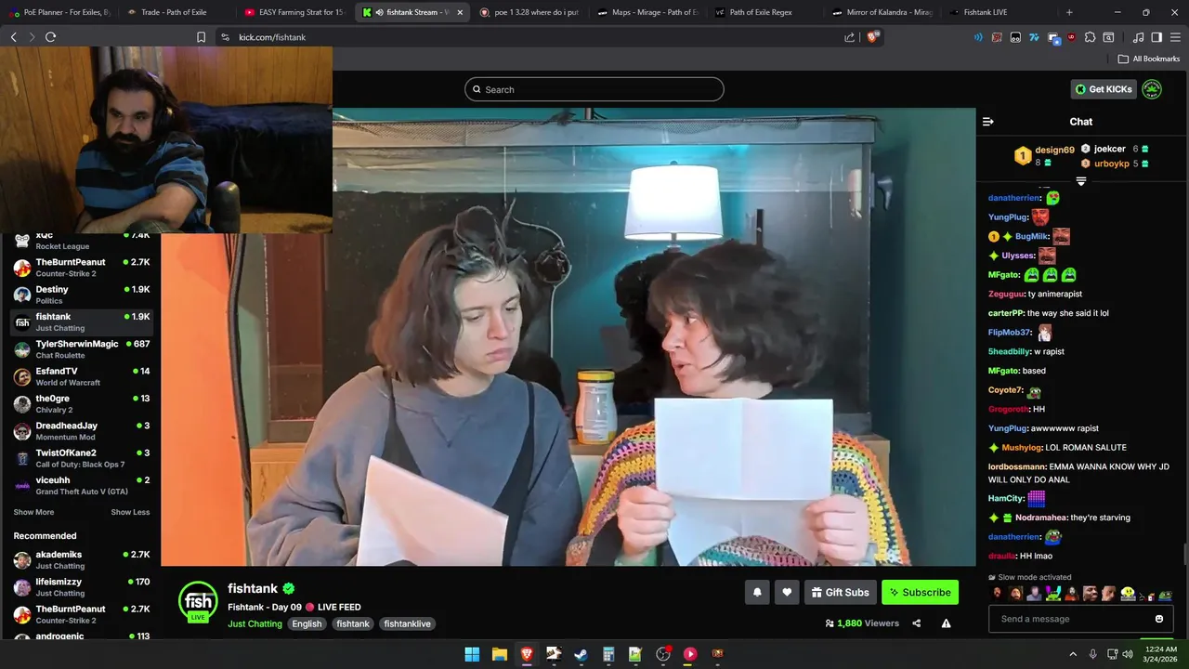Image resolution: width=1189 pixels, height=669 pixels.
Task: Click the site settings icon by URL
Action: click(225, 37)
